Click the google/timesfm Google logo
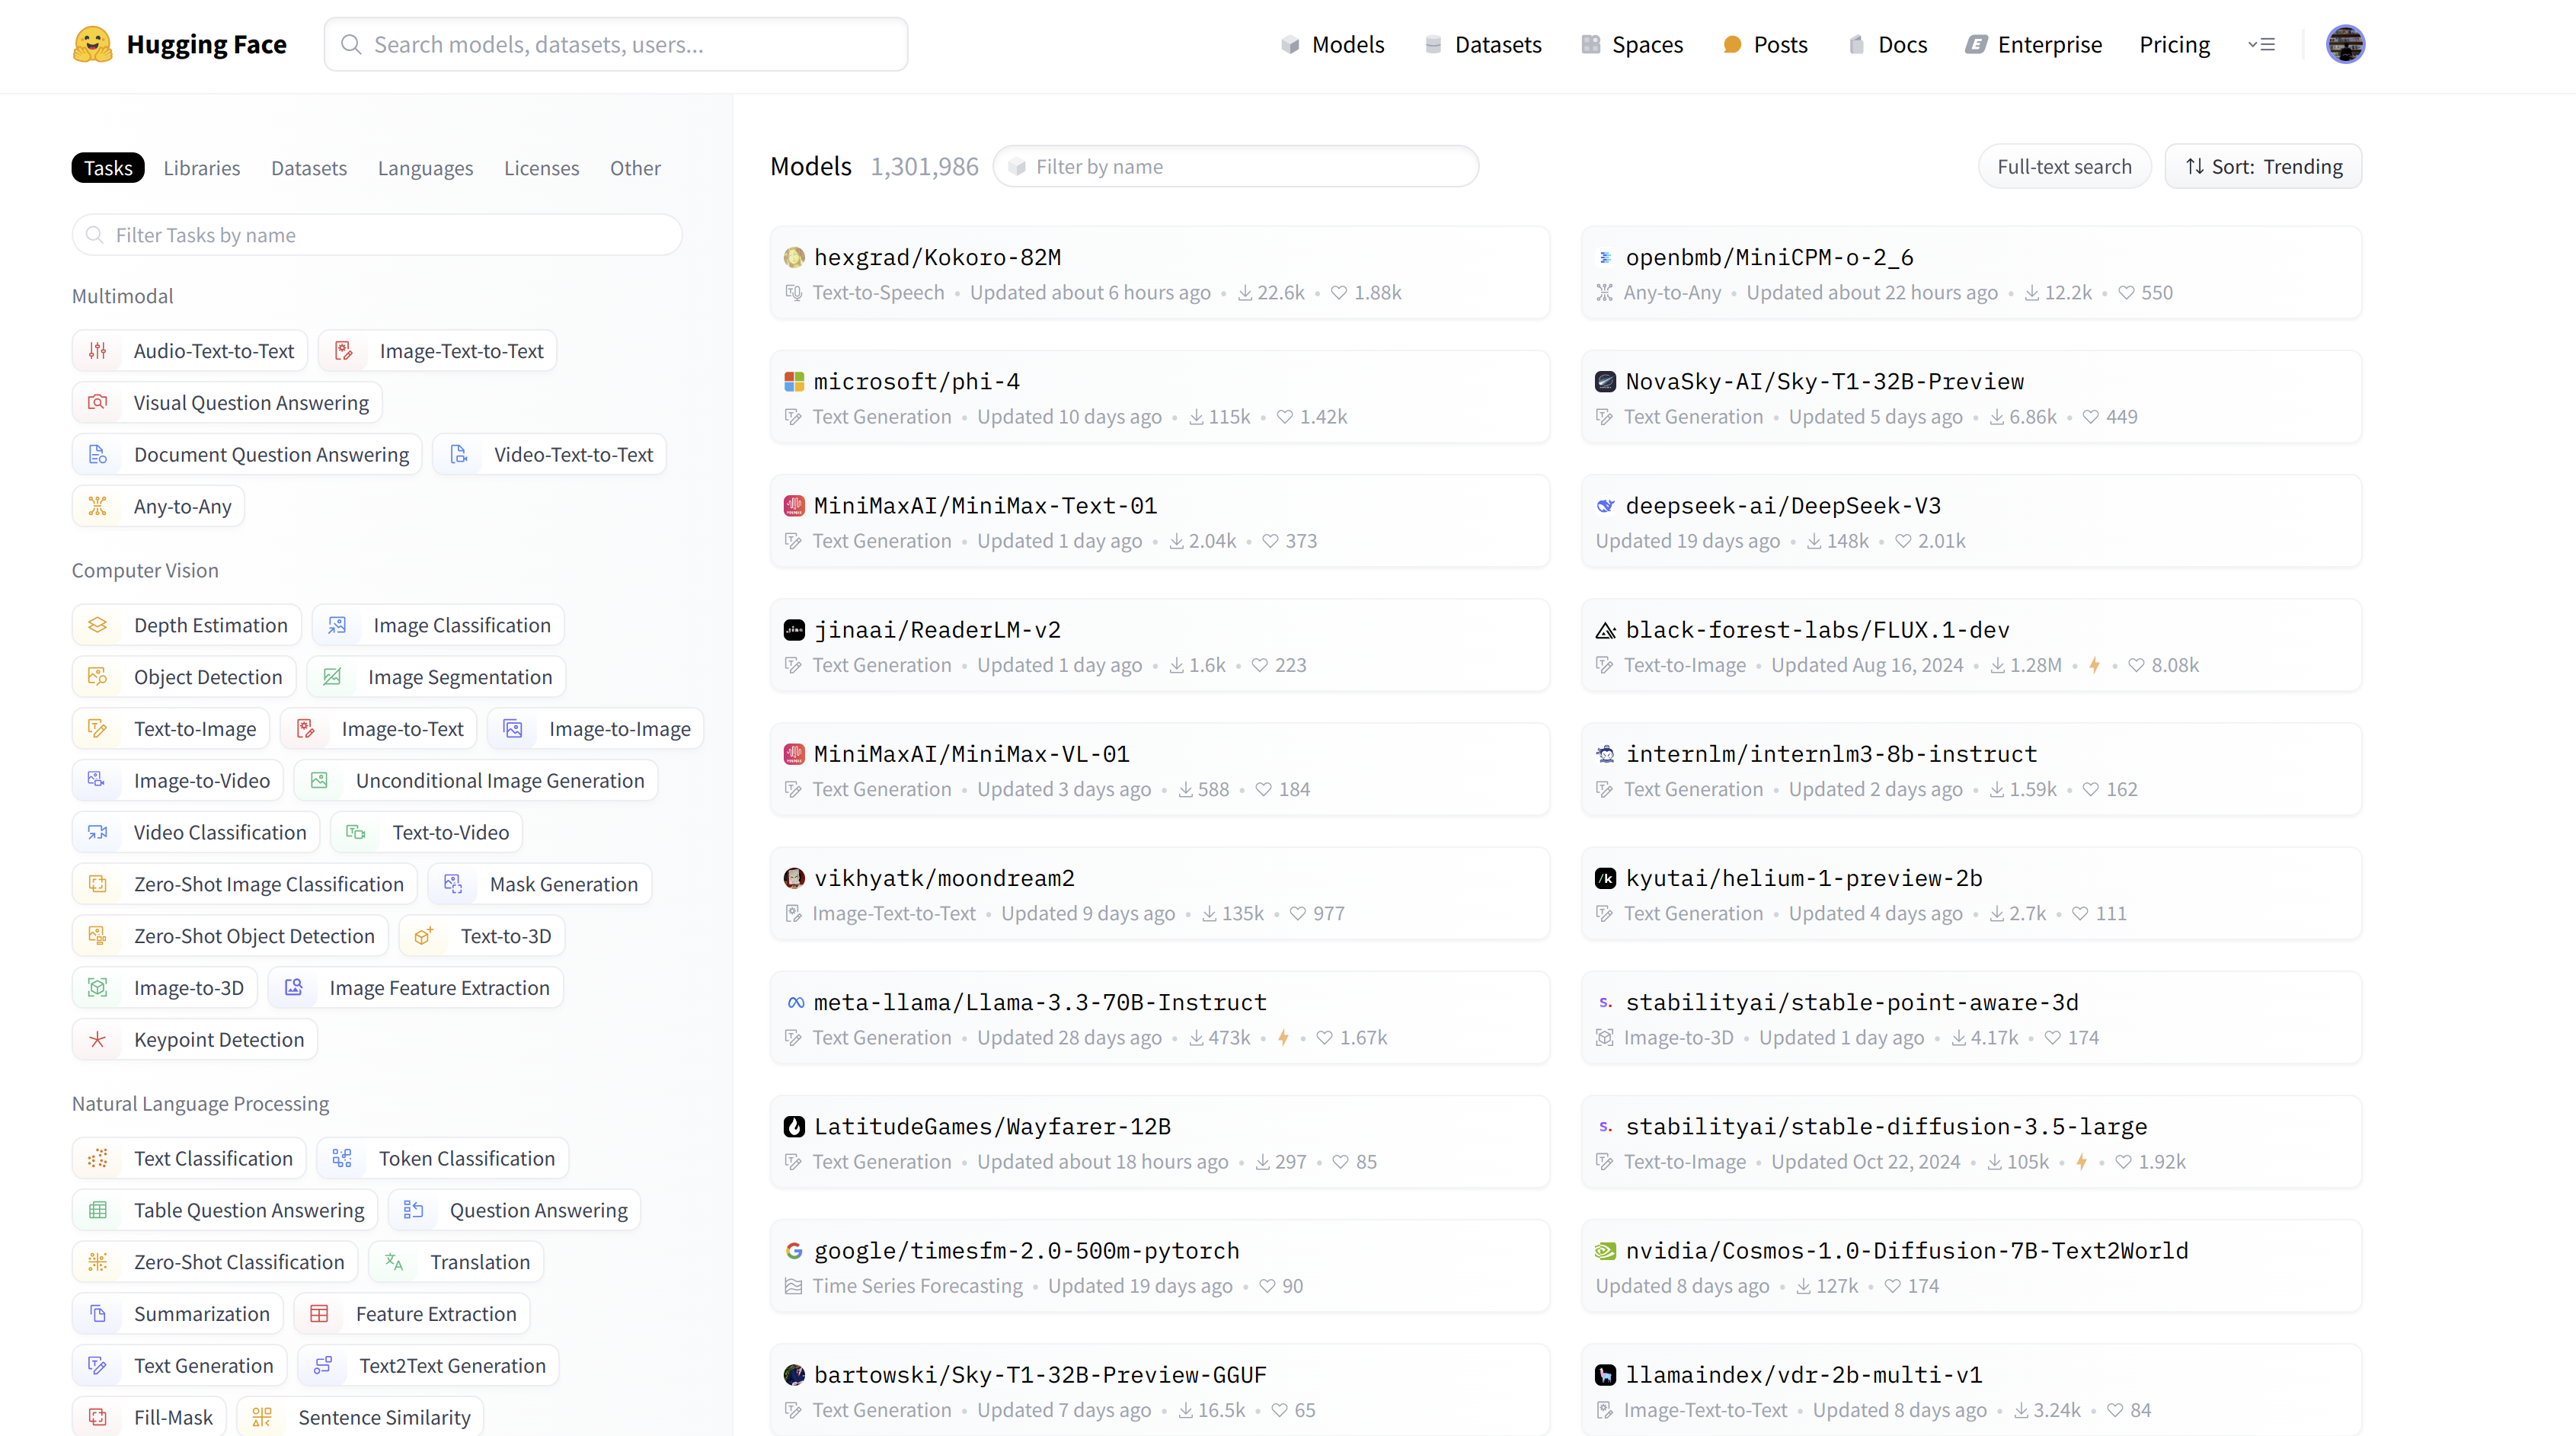Image resolution: width=2576 pixels, height=1436 pixels. point(794,1251)
